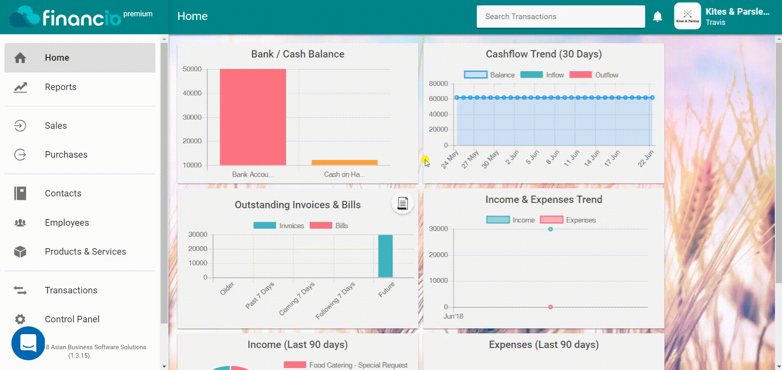Open the live chat bubble
The height and width of the screenshot is (370, 782).
28,343
